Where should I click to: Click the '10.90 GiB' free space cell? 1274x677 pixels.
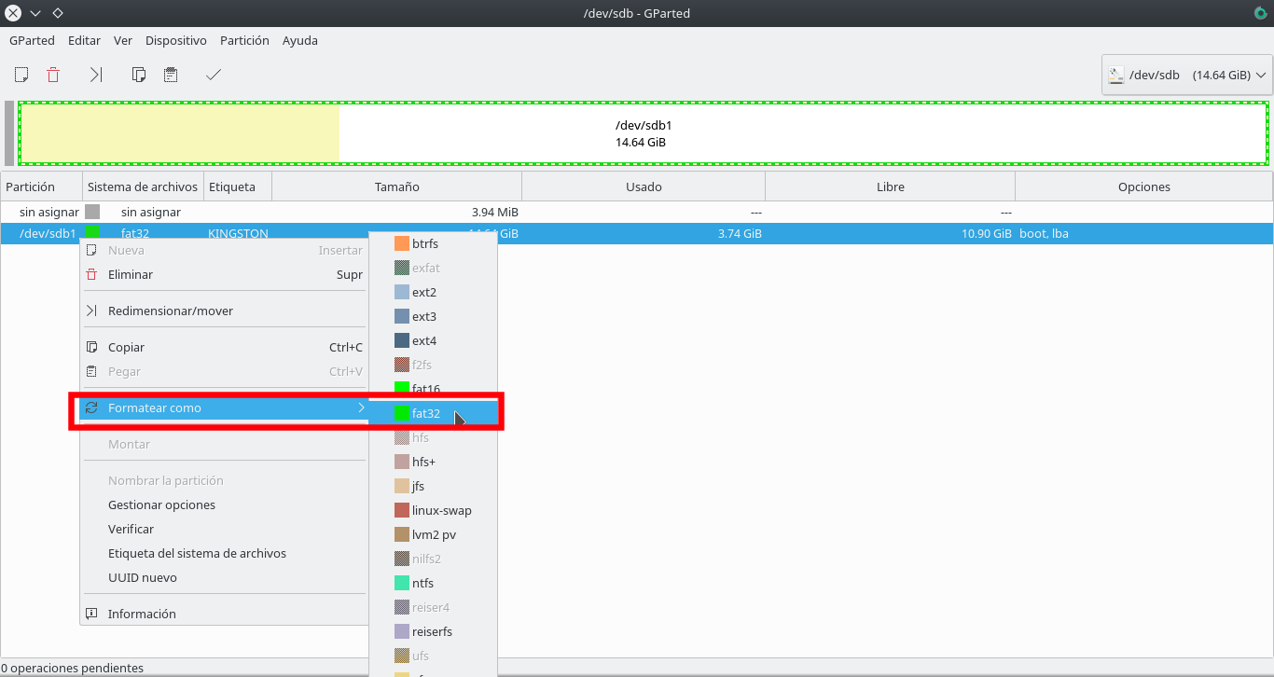(x=987, y=233)
